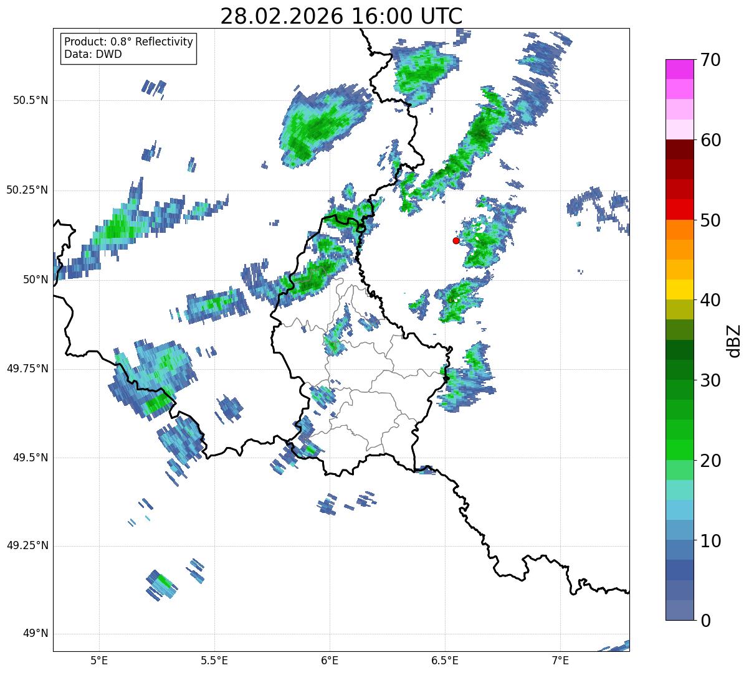Click the longitude label 5°E
The image size is (749, 673).
pos(99,661)
